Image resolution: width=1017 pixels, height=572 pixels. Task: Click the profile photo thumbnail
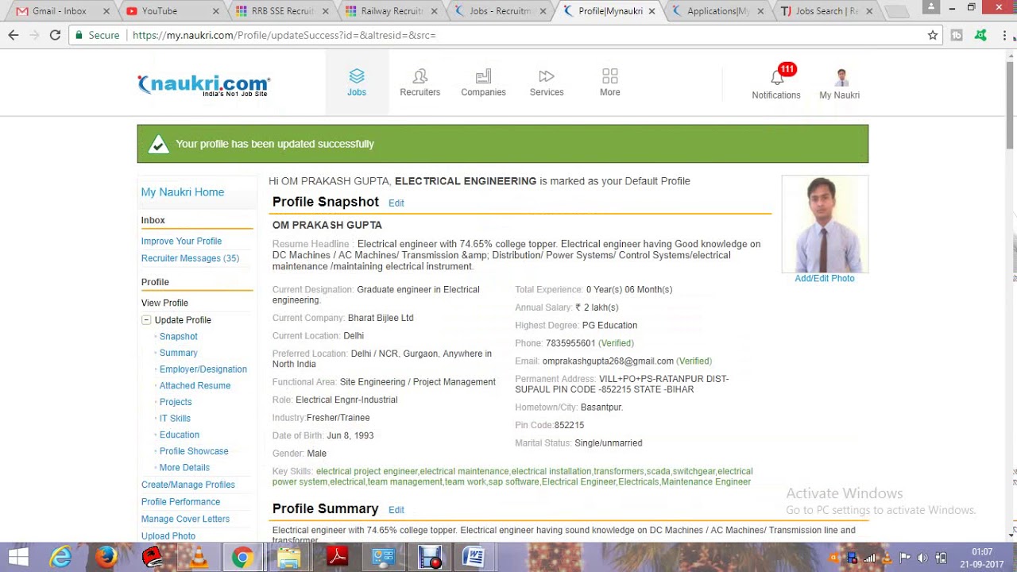point(825,224)
